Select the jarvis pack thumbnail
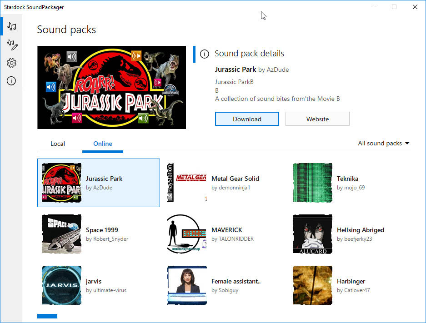426x323 pixels. [61, 285]
